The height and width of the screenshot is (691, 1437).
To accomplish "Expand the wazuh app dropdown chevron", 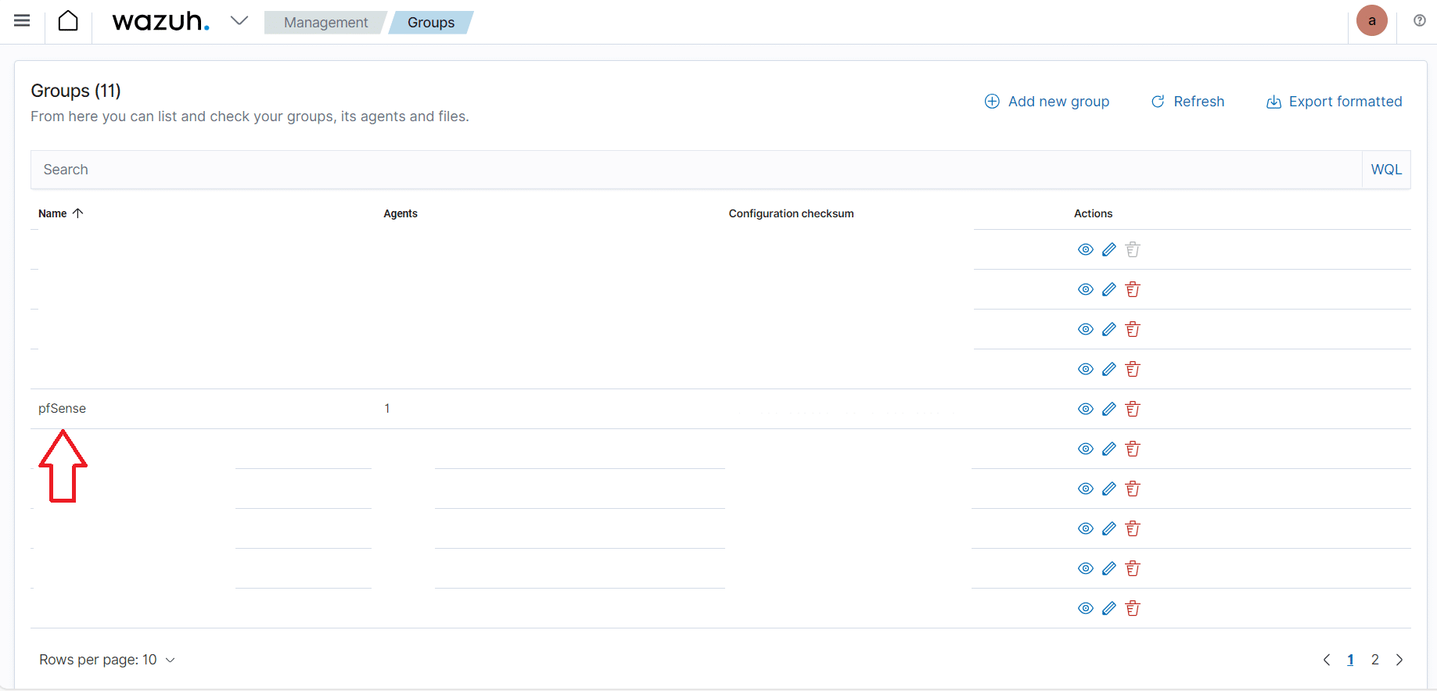I will [239, 21].
